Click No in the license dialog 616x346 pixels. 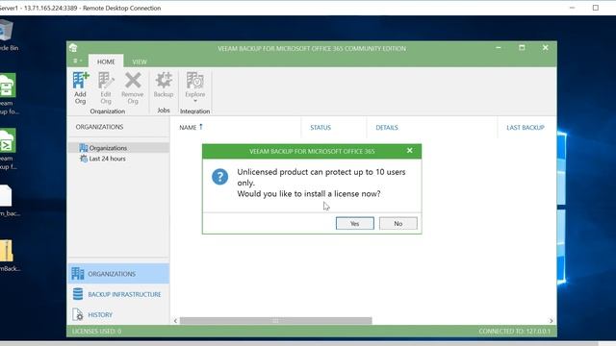[x=398, y=223]
